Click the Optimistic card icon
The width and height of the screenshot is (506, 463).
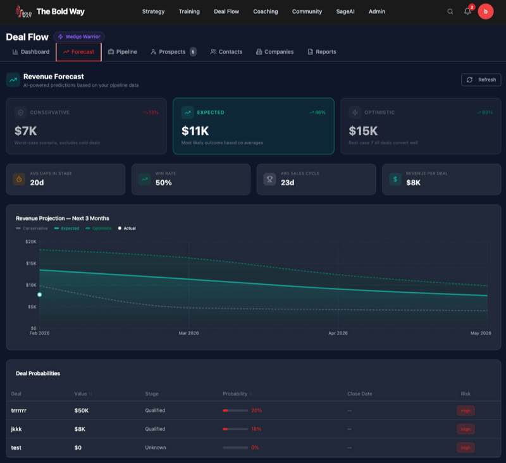(x=355, y=113)
